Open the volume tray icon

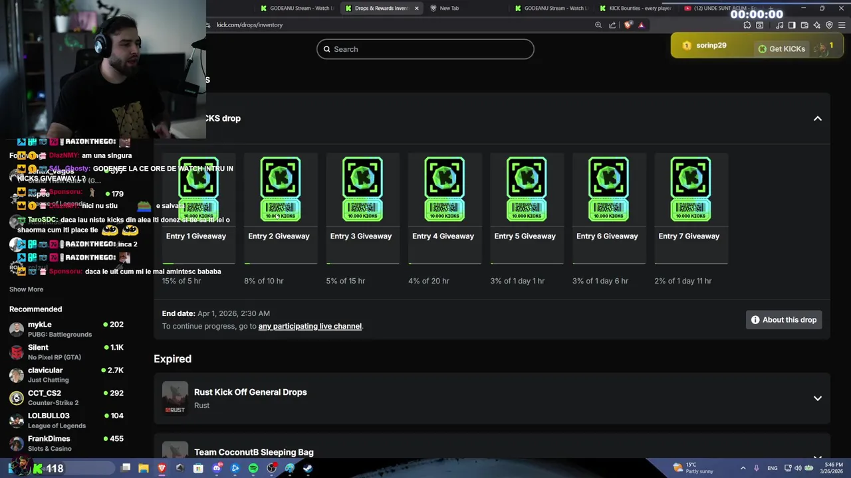797,468
